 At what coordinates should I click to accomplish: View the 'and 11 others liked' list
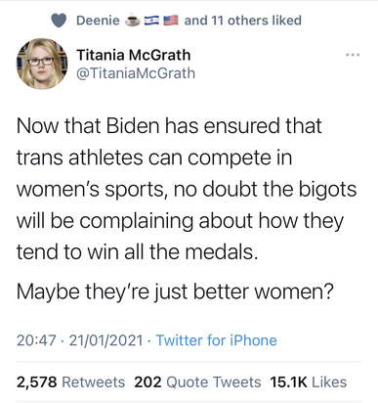coord(243,21)
